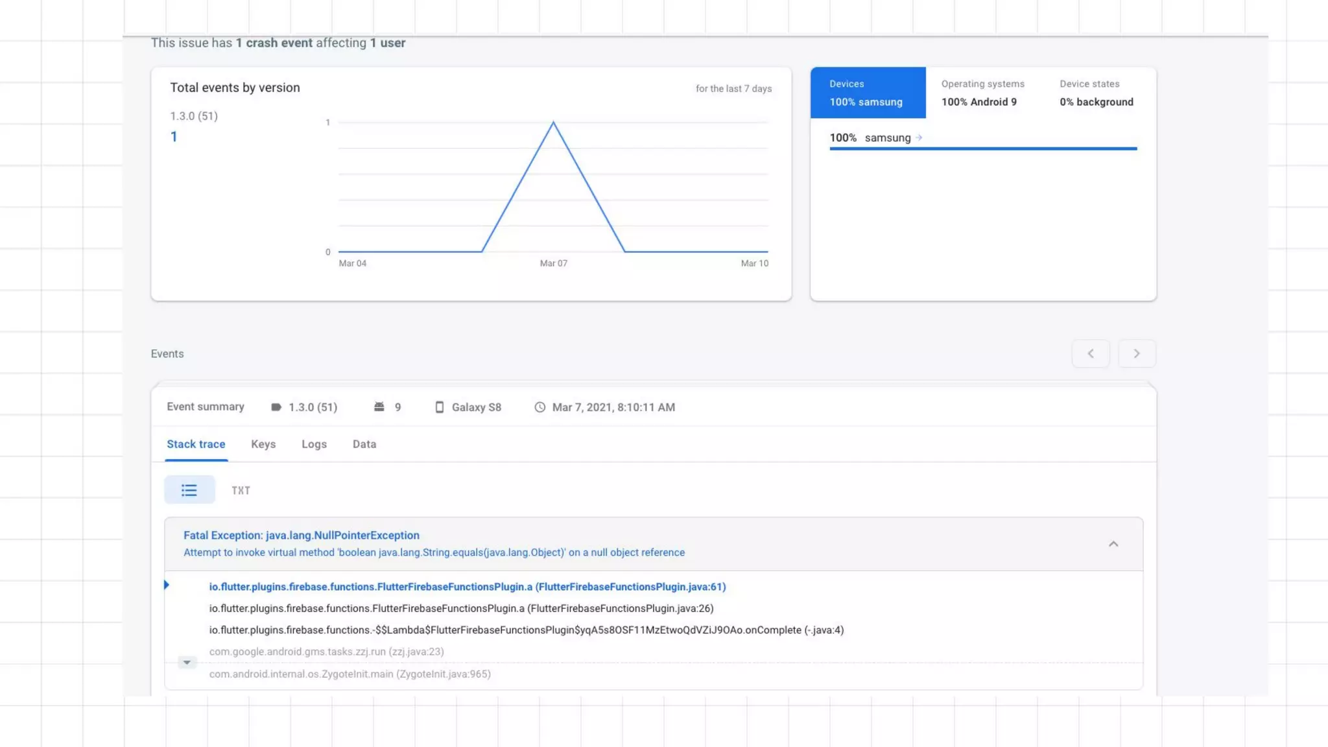Click the phone icon beside Galaxy S8
The height and width of the screenshot is (747, 1328).
(x=439, y=407)
